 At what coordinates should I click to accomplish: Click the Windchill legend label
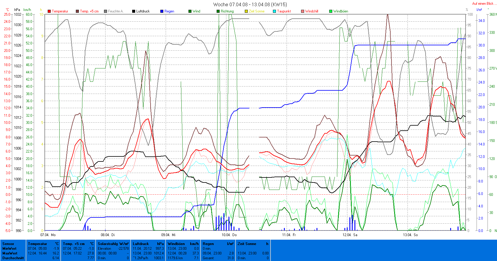point(311,11)
